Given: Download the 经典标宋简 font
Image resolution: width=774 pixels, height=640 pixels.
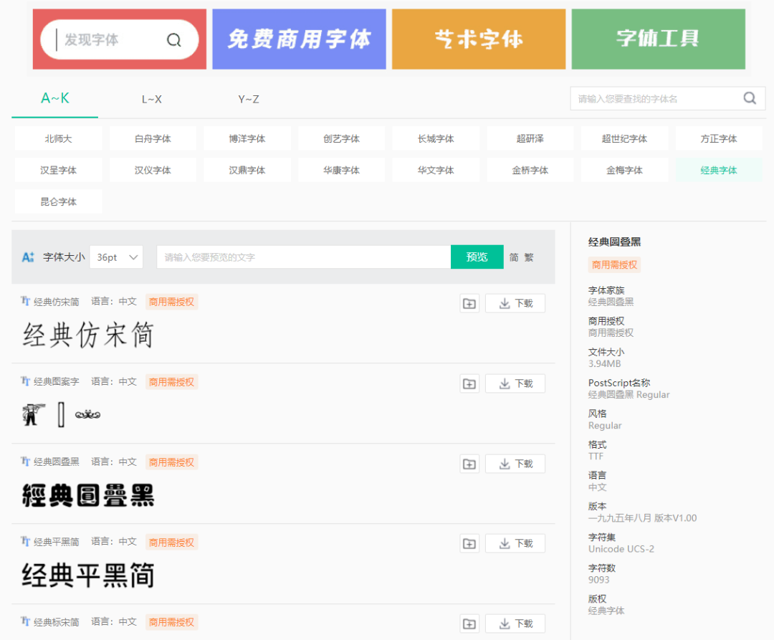Looking at the screenshot, I should pyautogui.click(x=515, y=624).
